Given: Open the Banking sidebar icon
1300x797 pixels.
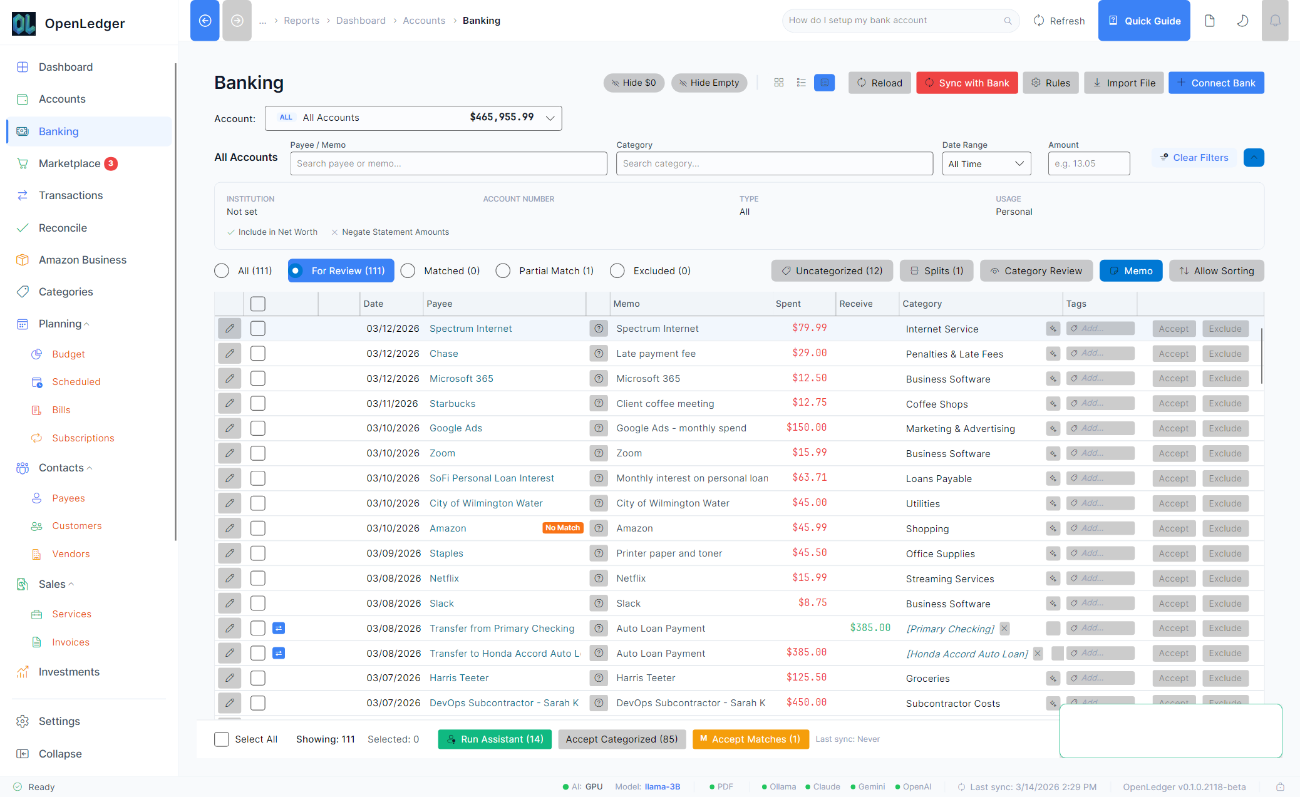Looking at the screenshot, I should pyautogui.click(x=23, y=131).
